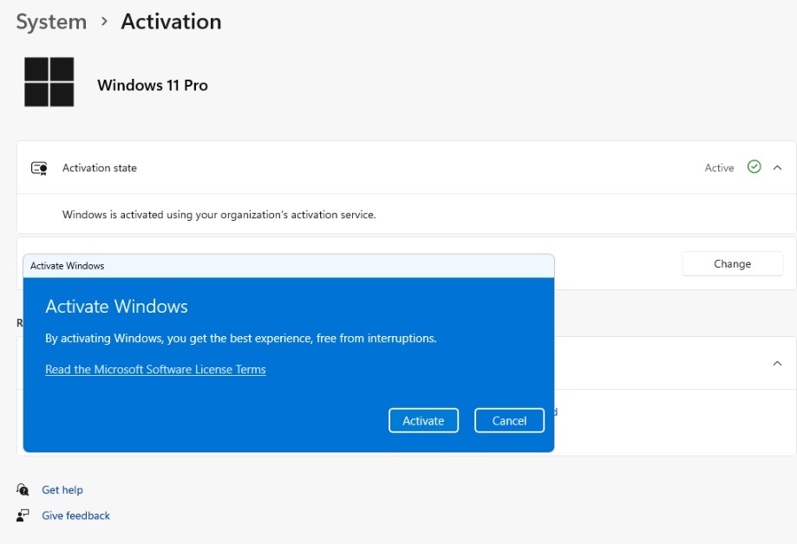Click the Activate Windows dialog title bar
Viewport: 797px width, 544px height.
click(x=289, y=266)
